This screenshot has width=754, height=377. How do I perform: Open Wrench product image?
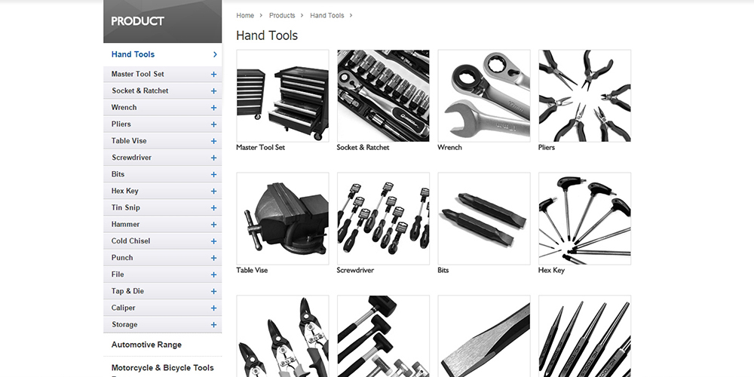484,96
